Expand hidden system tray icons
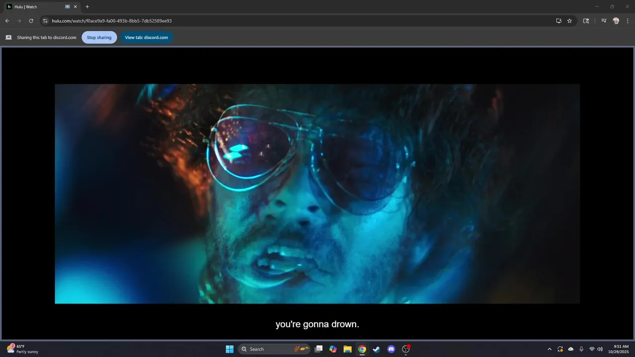This screenshot has width=635, height=357. coord(549,349)
